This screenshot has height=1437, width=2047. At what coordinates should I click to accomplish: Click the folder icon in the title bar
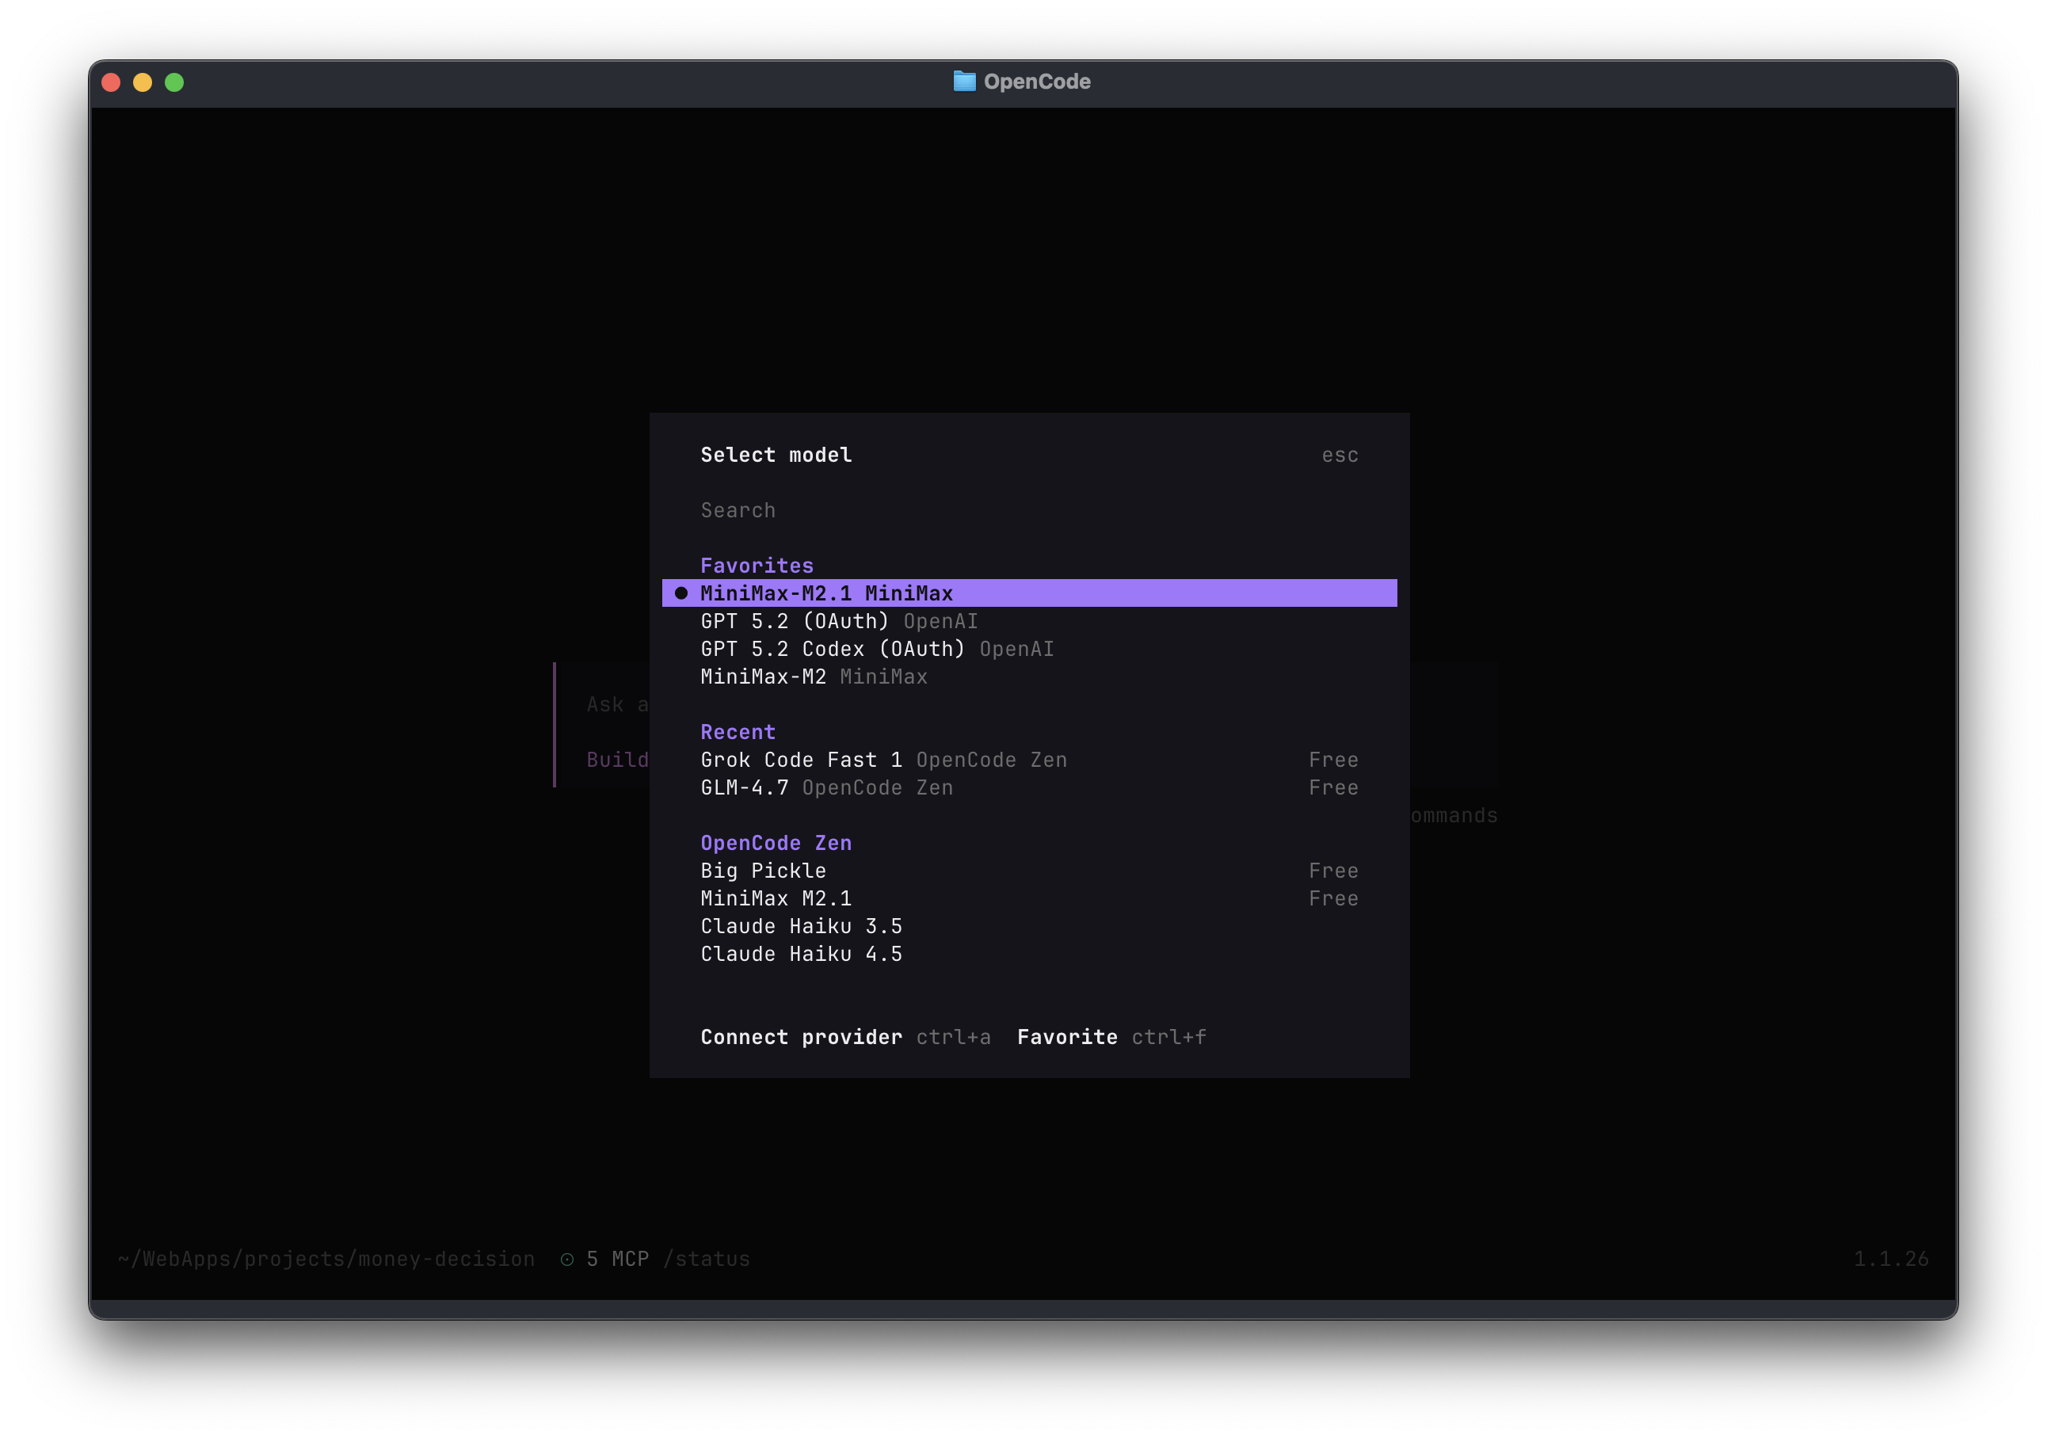(x=964, y=81)
